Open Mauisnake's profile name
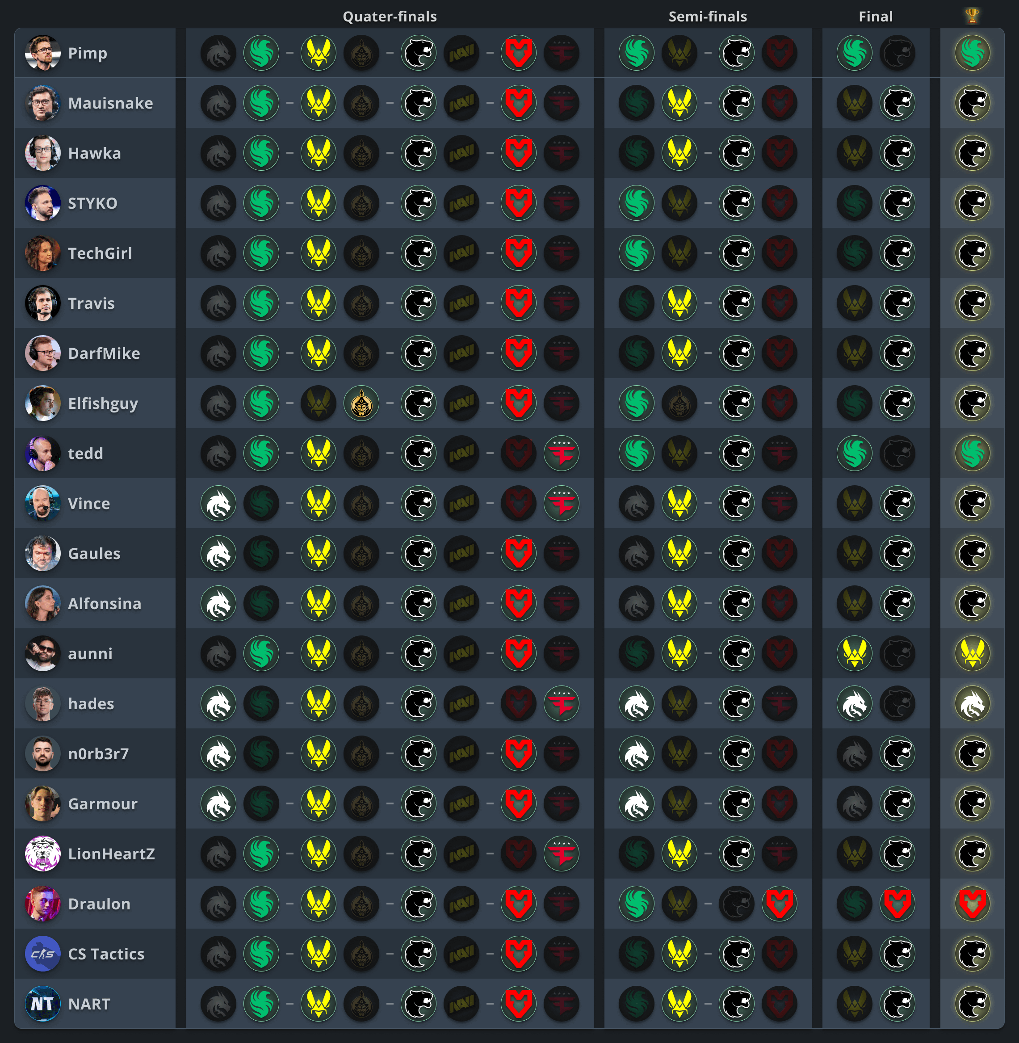Image resolution: width=1019 pixels, height=1043 pixels. click(x=110, y=103)
